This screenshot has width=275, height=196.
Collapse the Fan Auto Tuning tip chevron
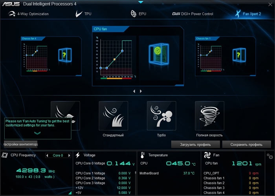(37, 133)
